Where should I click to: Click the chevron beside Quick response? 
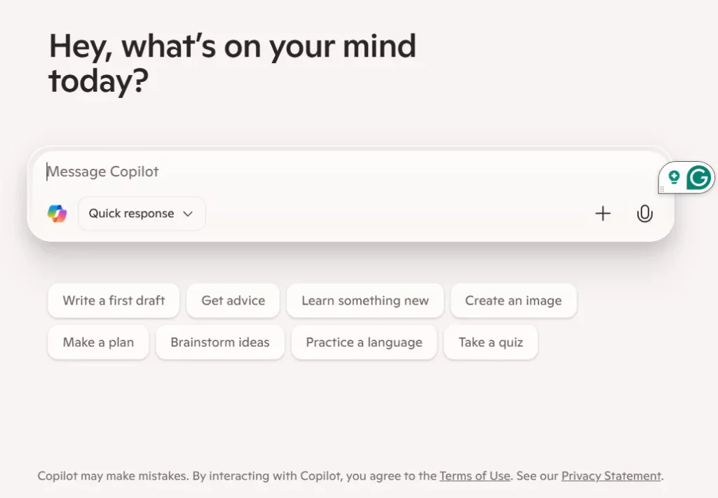click(188, 214)
